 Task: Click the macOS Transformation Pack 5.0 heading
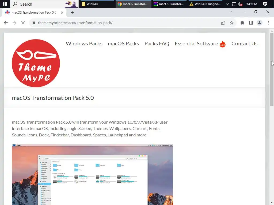tap(53, 98)
